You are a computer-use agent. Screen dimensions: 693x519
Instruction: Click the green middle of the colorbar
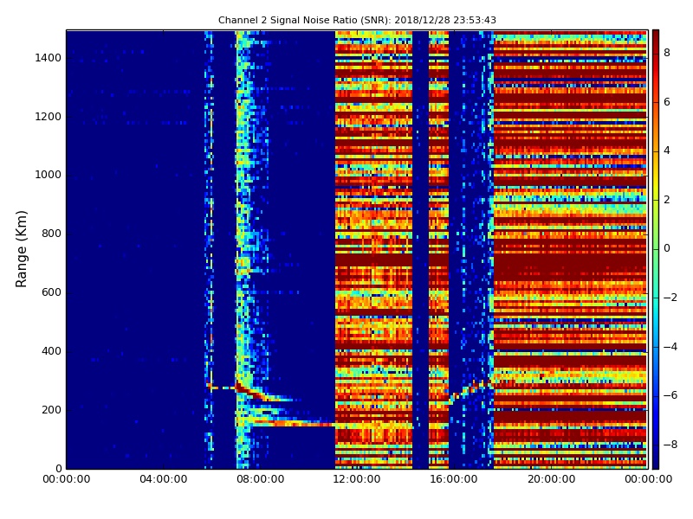pyautogui.click(x=656, y=249)
